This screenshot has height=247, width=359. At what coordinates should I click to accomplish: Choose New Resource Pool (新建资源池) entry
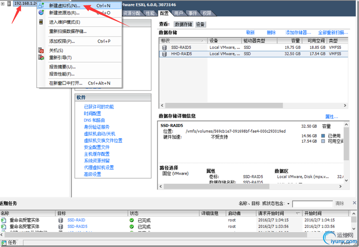(x=79, y=13)
